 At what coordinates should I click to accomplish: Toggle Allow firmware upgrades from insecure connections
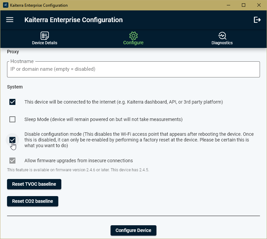click(12, 161)
